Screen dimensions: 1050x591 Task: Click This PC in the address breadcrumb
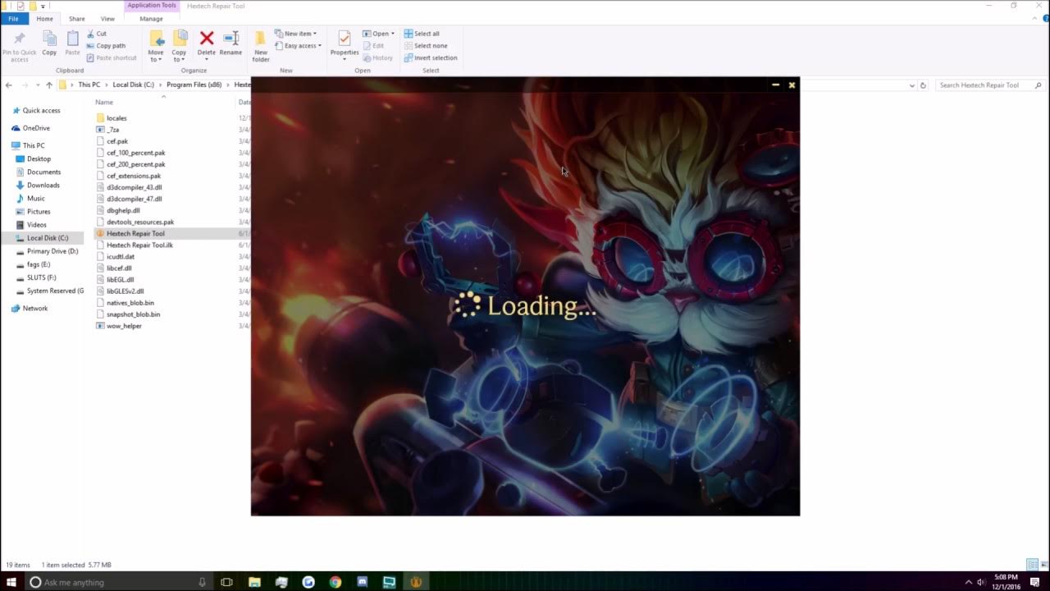pyautogui.click(x=89, y=85)
